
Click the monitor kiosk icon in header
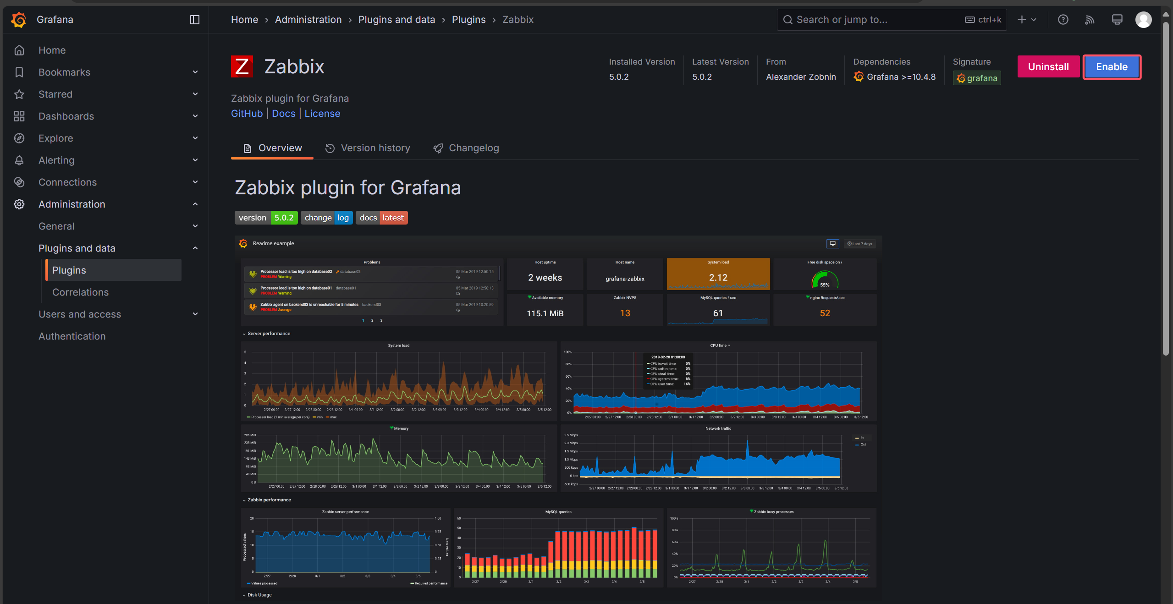click(x=1117, y=20)
